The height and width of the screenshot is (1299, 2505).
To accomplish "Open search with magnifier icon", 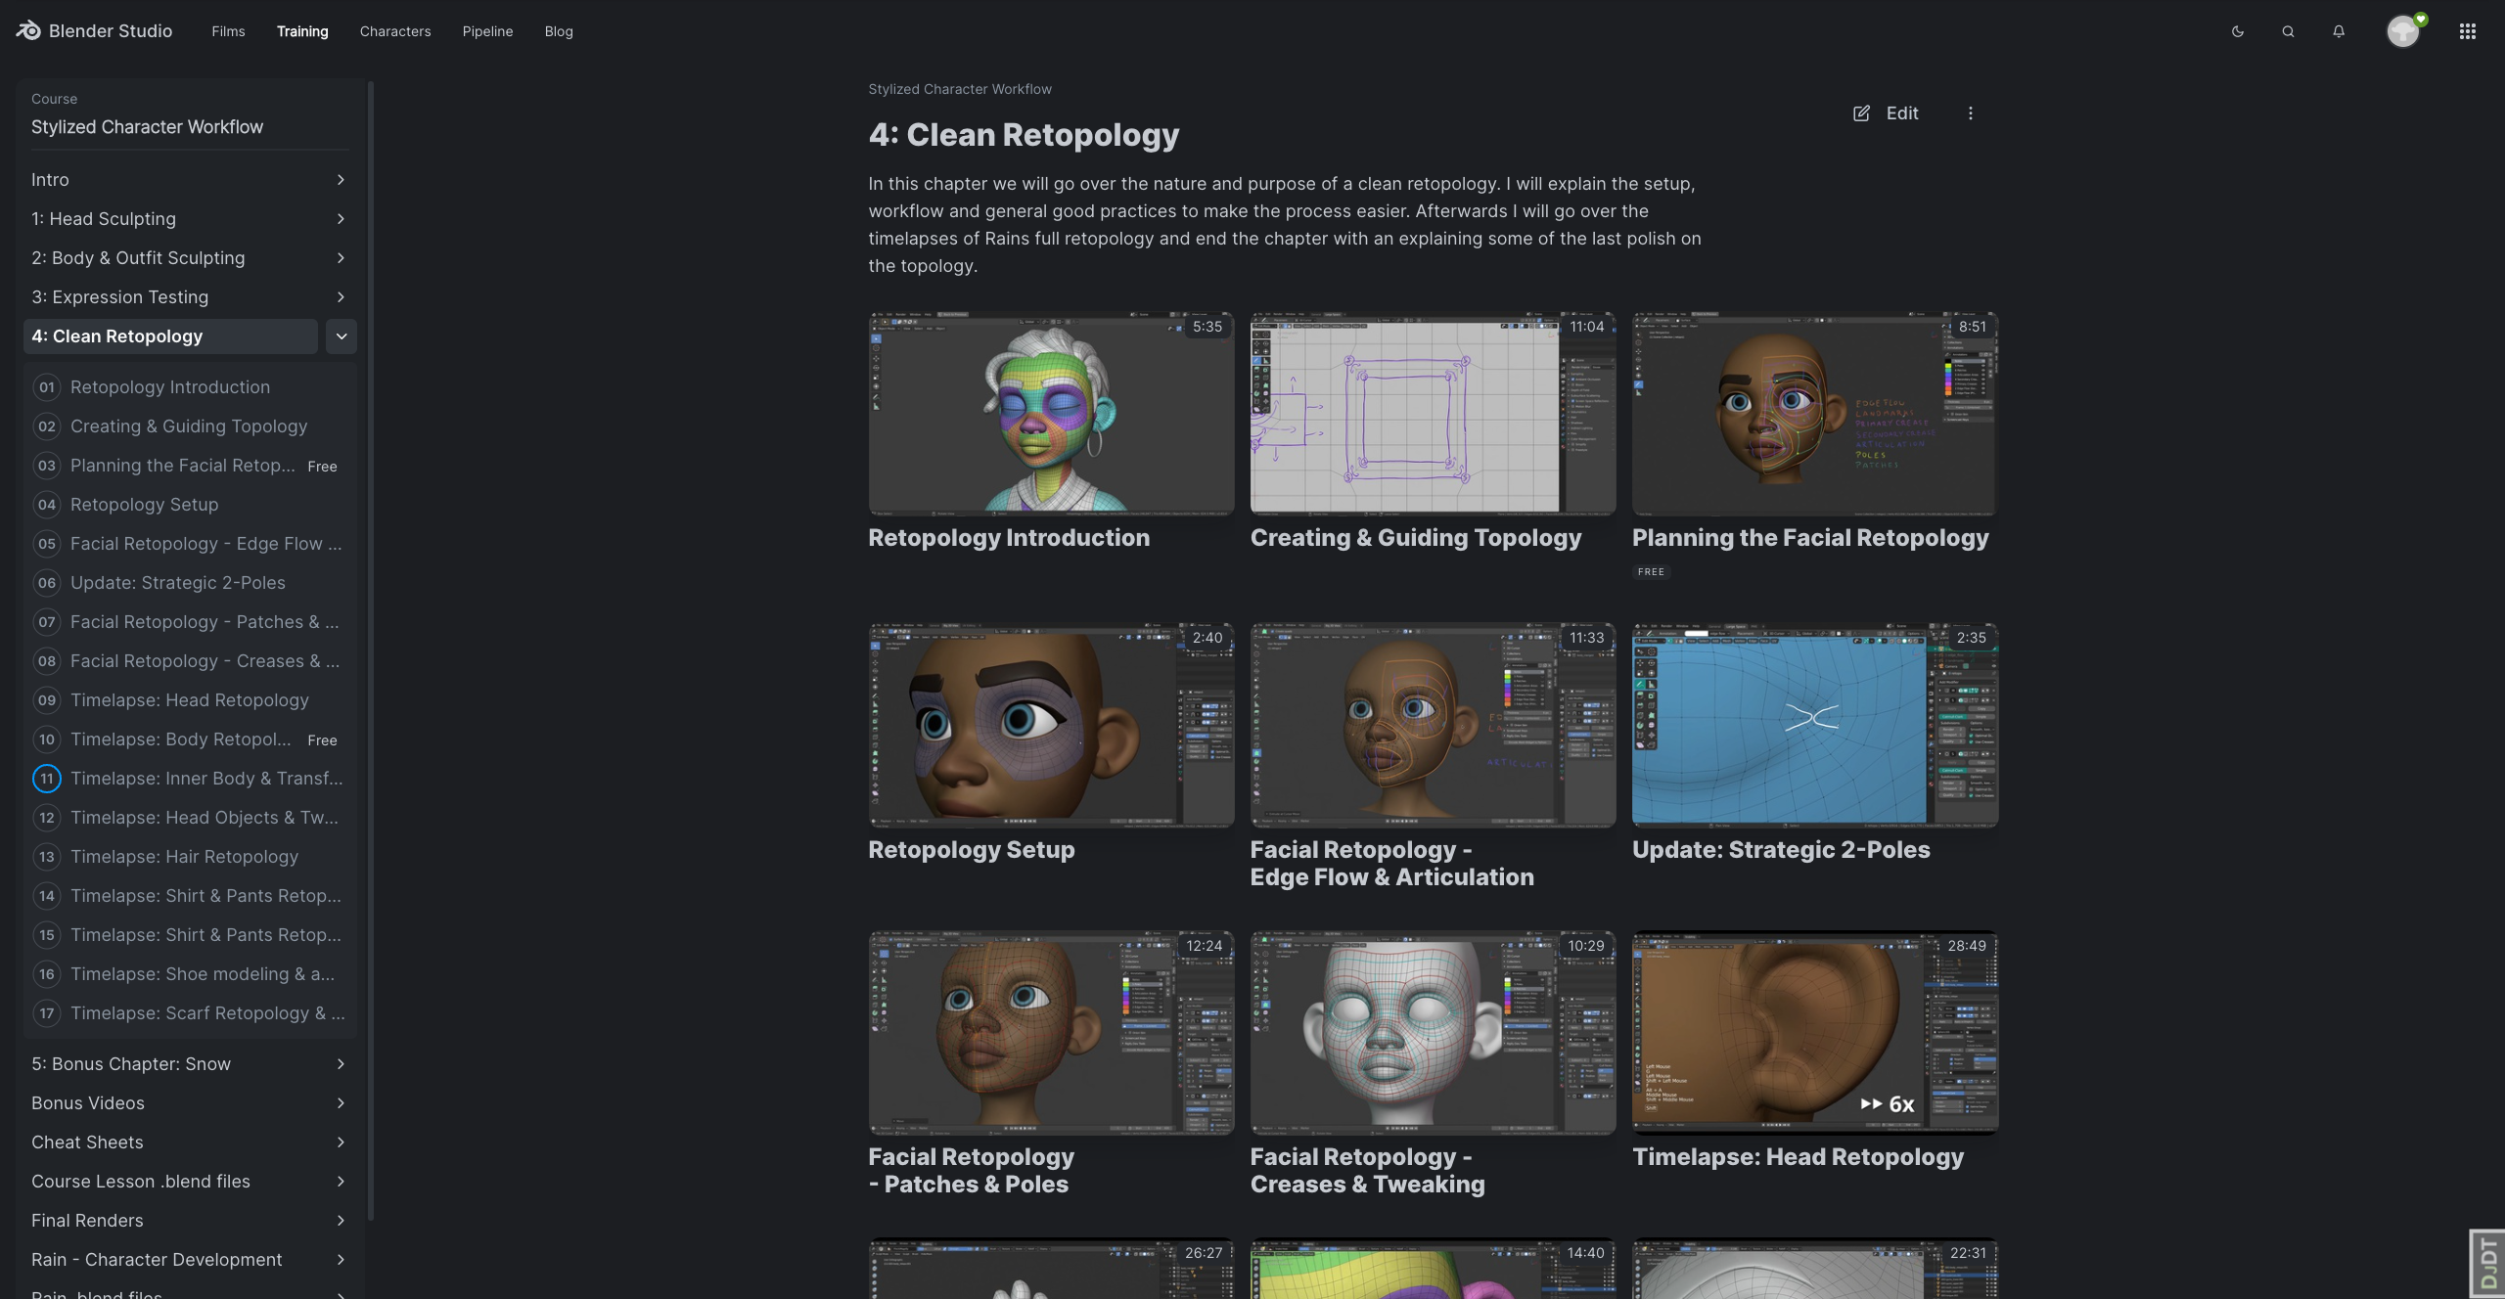I will pos(2288,31).
